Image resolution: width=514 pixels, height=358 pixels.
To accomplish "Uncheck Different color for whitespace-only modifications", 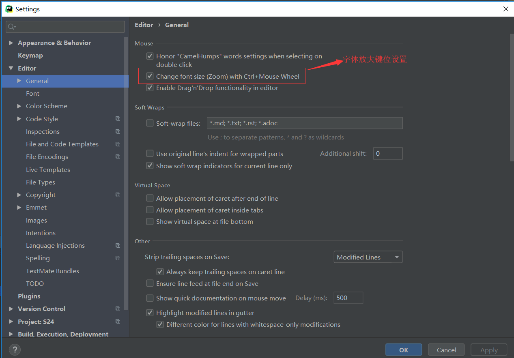I will (160, 324).
